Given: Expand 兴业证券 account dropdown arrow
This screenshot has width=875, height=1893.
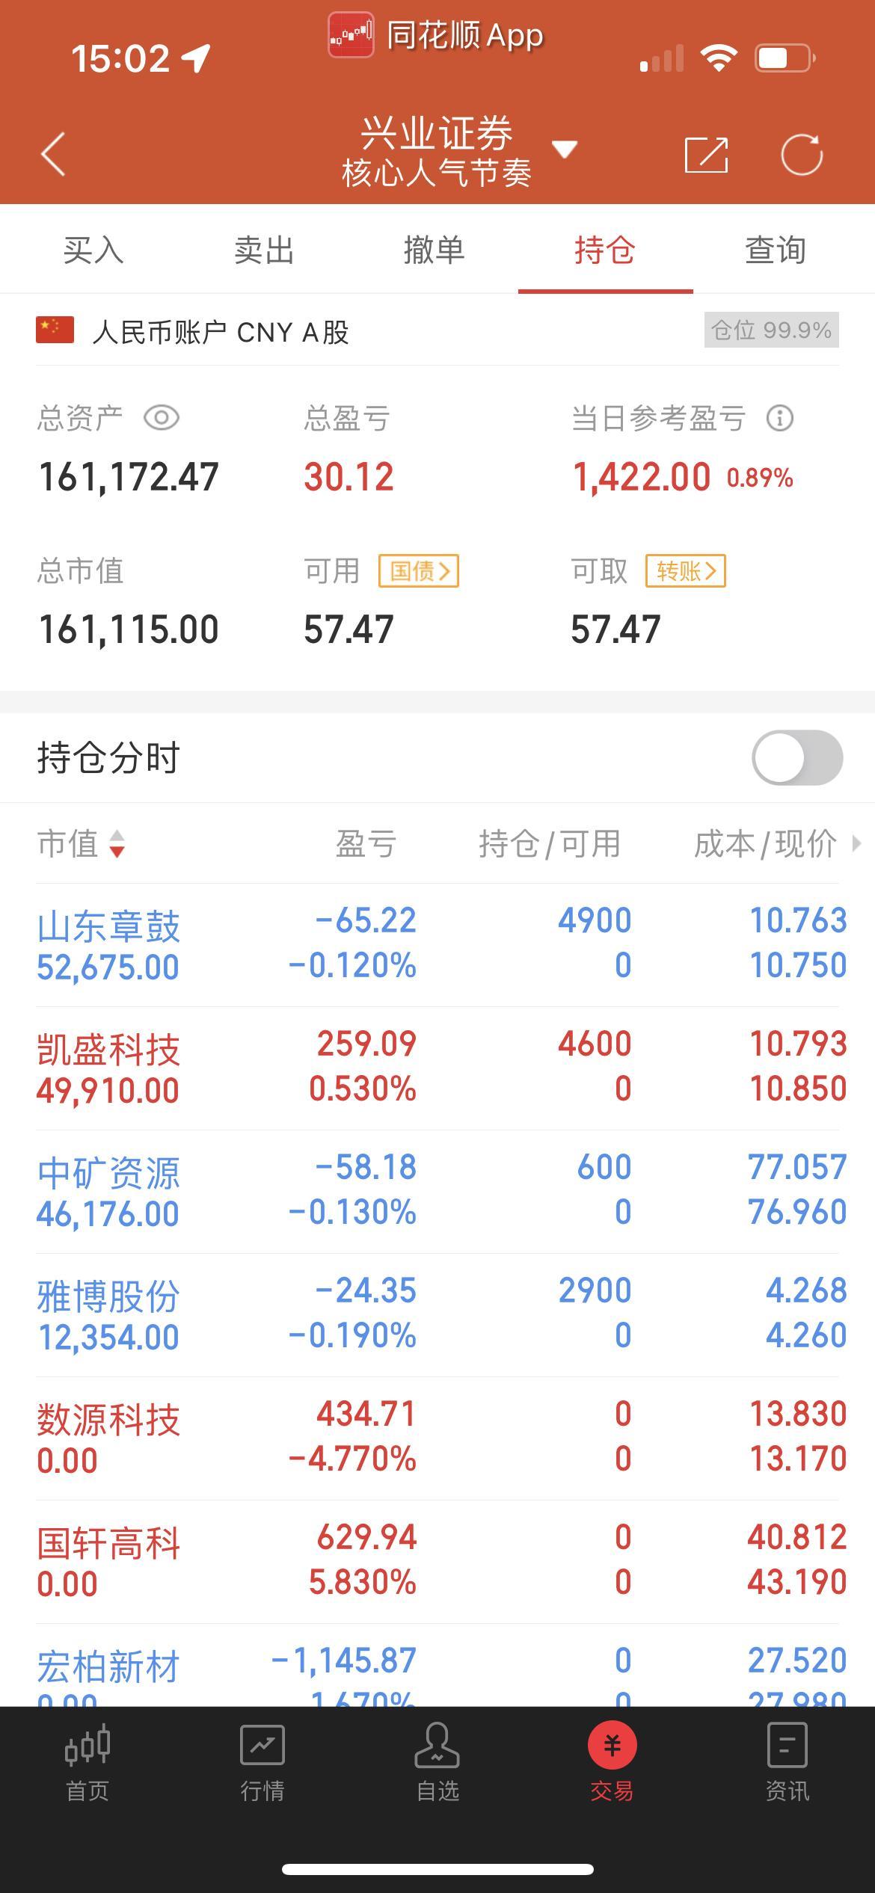Looking at the screenshot, I should [x=565, y=150].
